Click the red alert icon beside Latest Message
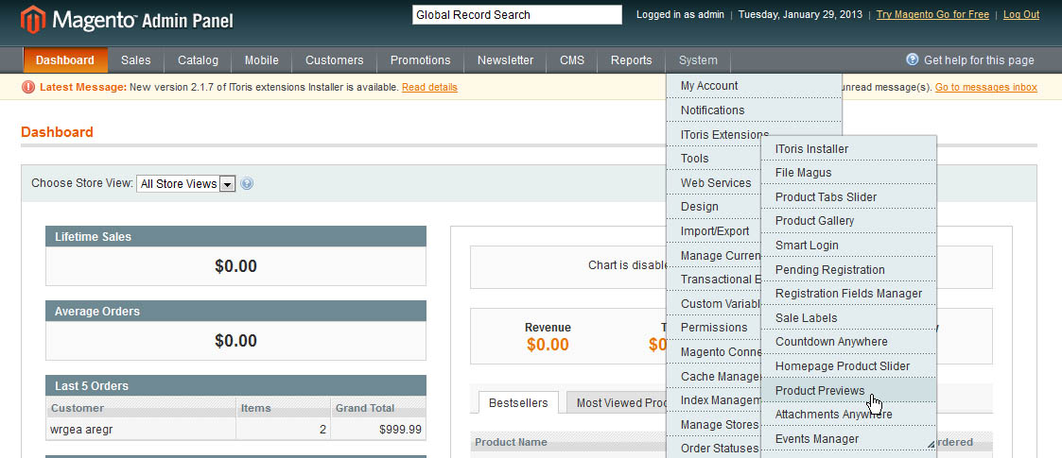This screenshot has width=1062, height=458. (x=28, y=87)
